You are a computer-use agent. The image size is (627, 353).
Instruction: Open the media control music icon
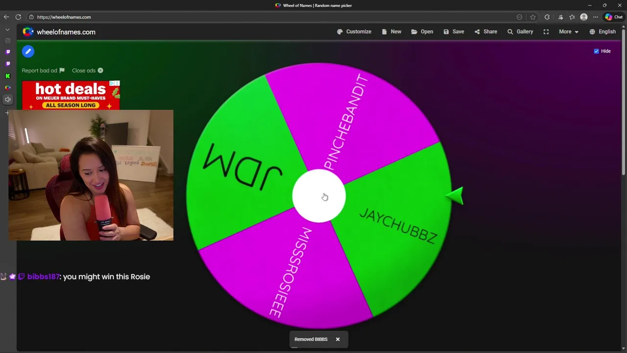[x=560, y=17]
